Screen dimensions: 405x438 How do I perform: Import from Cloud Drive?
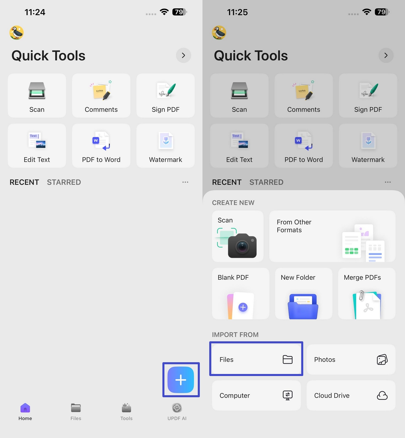point(351,396)
